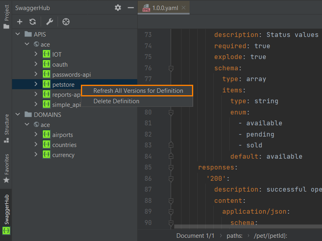Collapse the fold marker at line 90
The width and height of the screenshot is (322, 241).
[171, 222]
